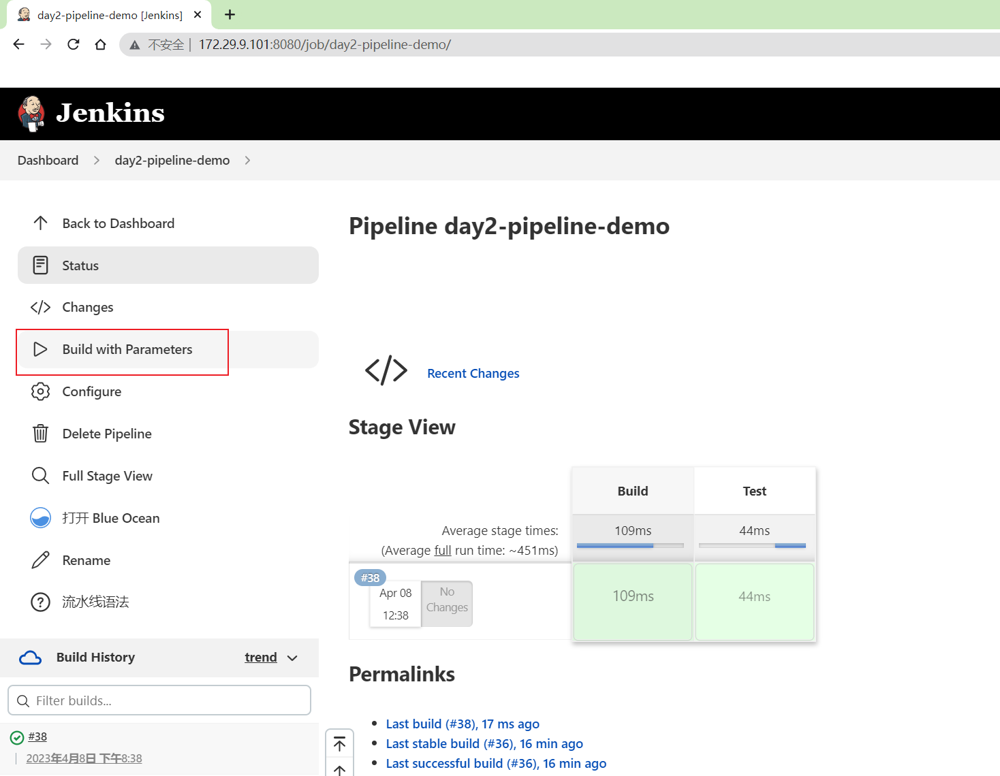Click the Status document icon
The height and width of the screenshot is (776, 1000).
click(x=40, y=265)
